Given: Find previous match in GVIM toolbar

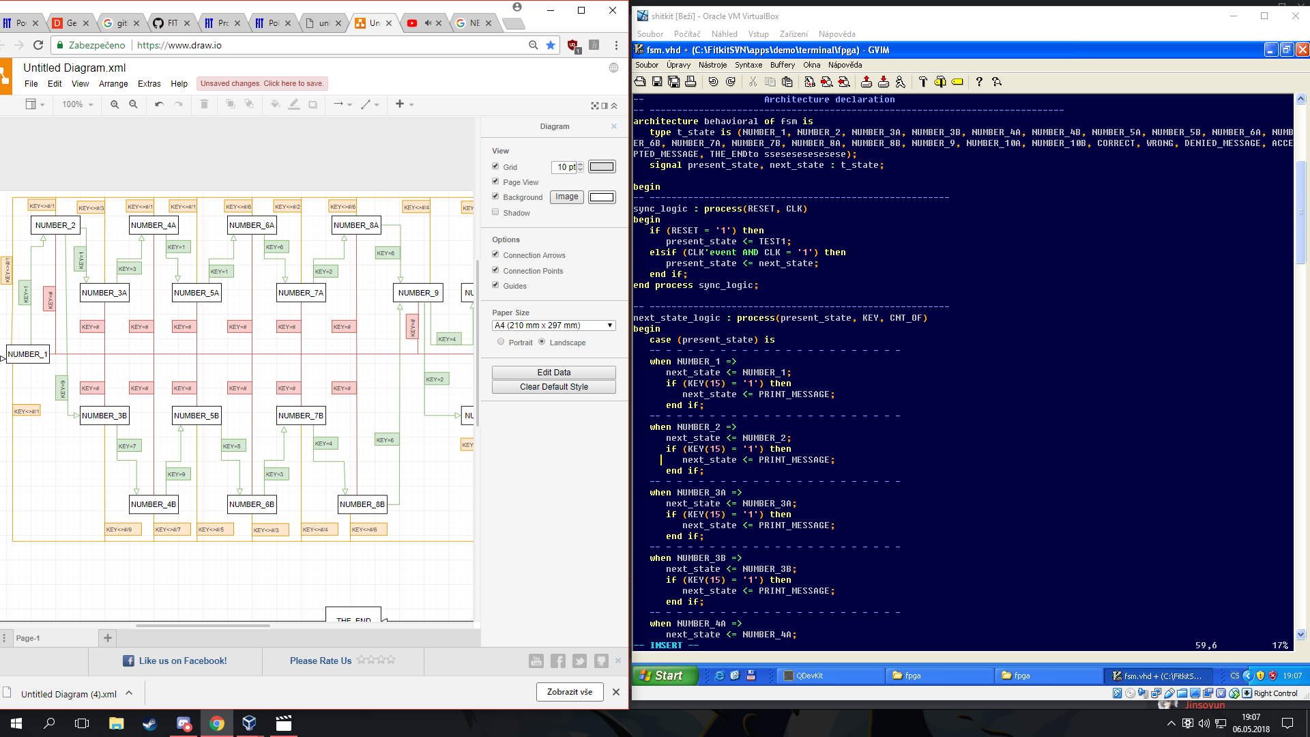Looking at the screenshot, I should tap(844, 82).
